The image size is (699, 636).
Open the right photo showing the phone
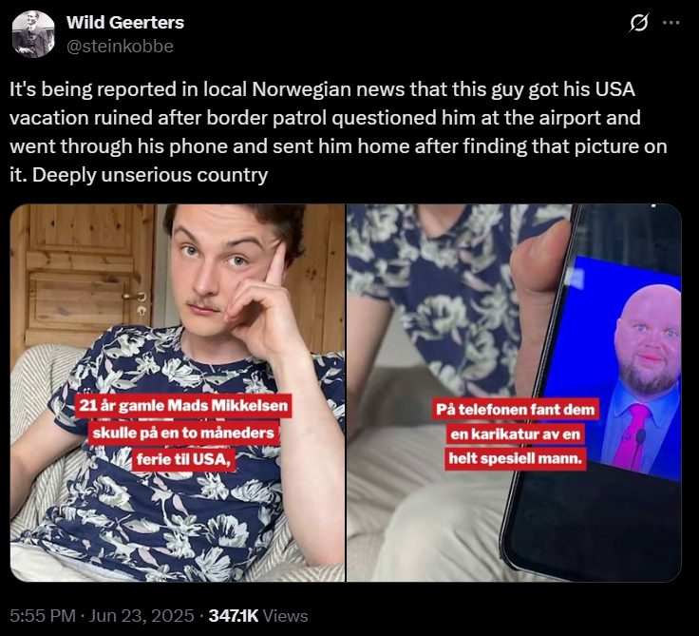tap(514, 393)
